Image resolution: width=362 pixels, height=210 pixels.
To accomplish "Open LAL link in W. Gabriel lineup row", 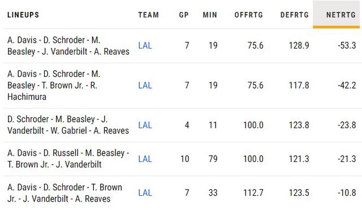I will pyautogui.click(x=145, y=125).
